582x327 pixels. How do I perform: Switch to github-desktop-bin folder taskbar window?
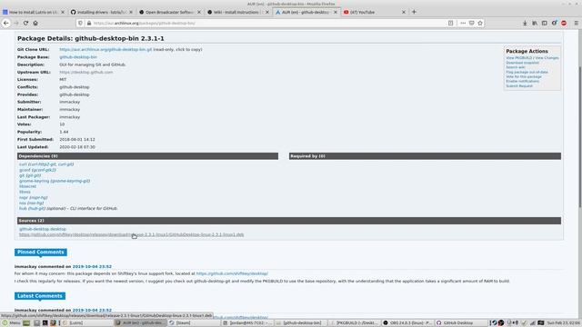click(x=301, y=323)
